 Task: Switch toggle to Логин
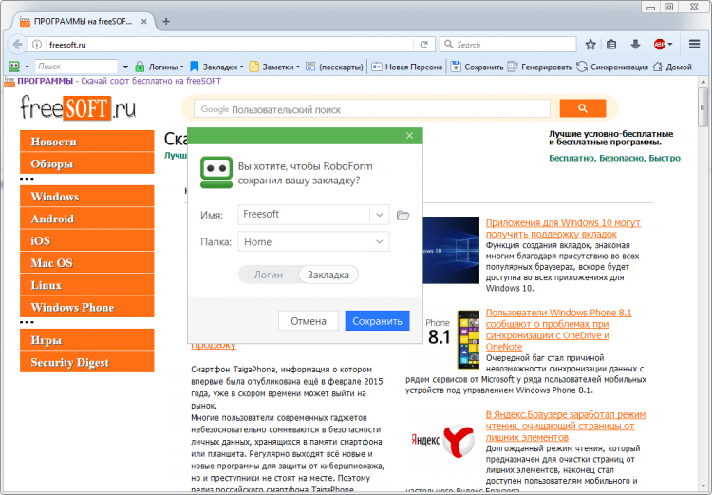pos(269,275)
